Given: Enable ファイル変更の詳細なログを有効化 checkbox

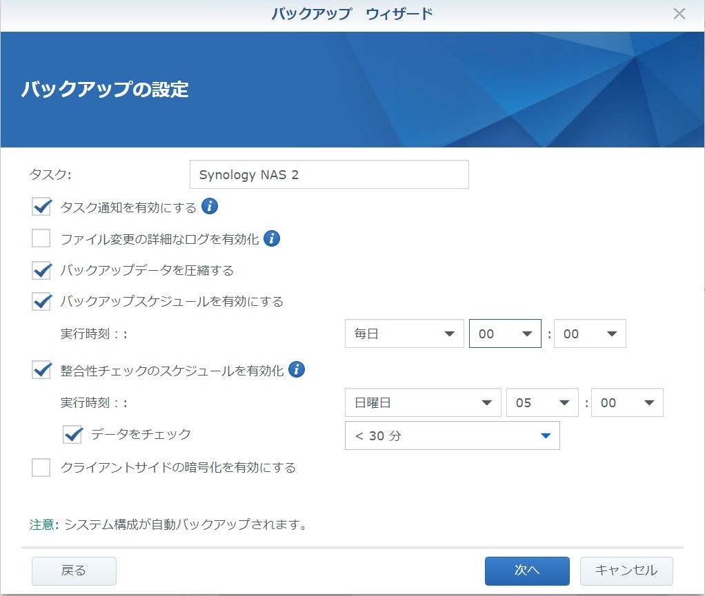Looking at the screenshot, I should coord(42,239).
